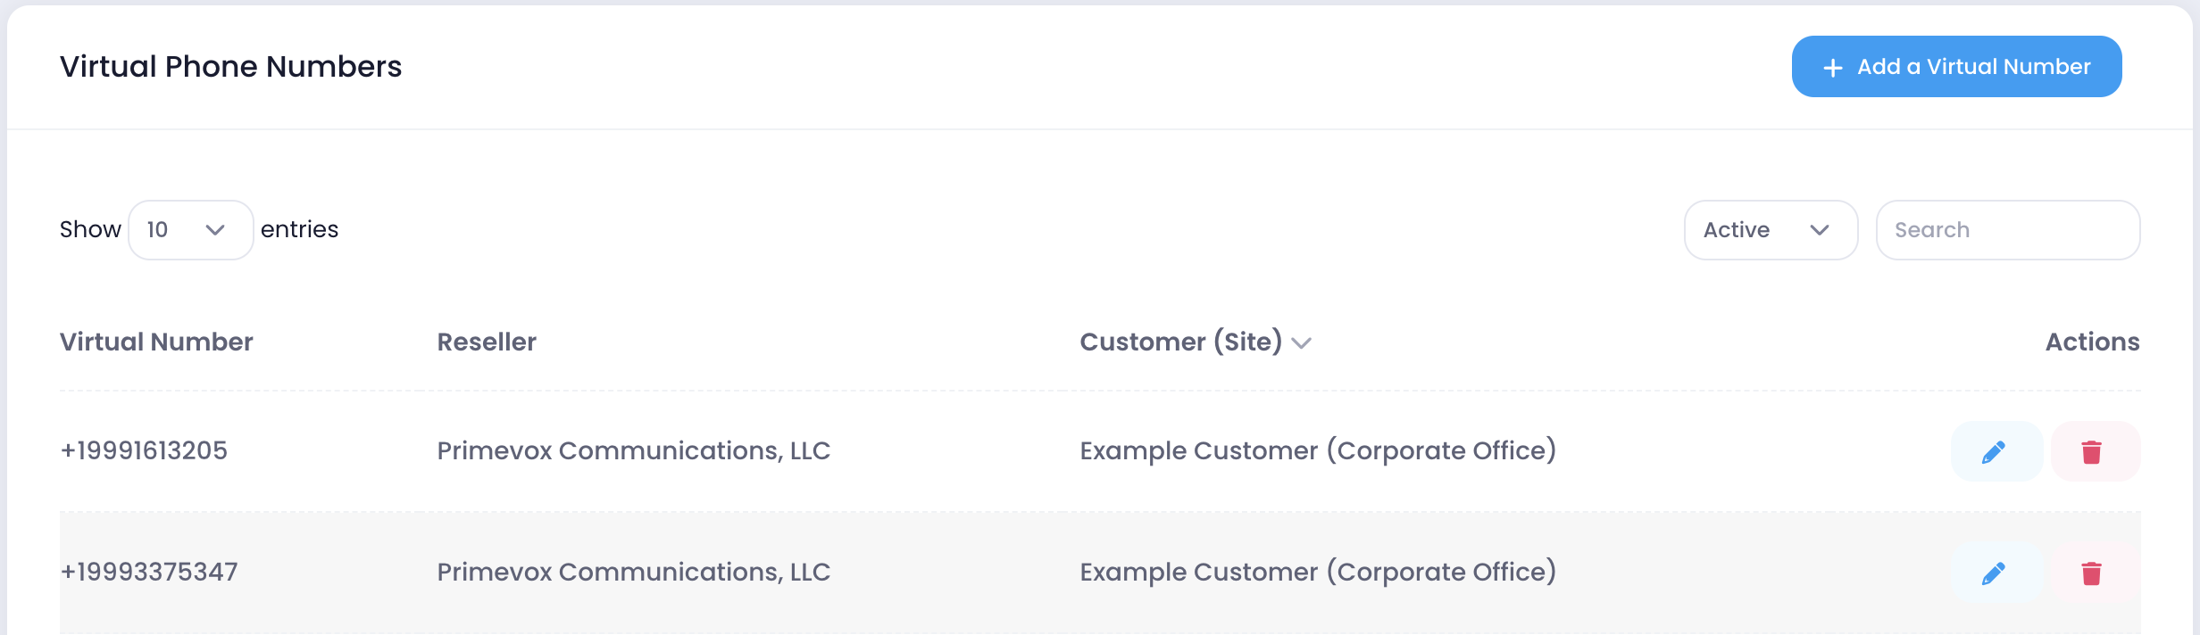Select the +19993375347 number cell
The image size is (2200, 635).
(x=149, y=572)
